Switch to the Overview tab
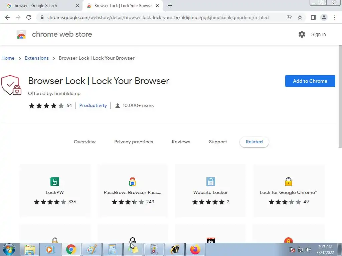The image size is (342, 256). click(84, 142)
